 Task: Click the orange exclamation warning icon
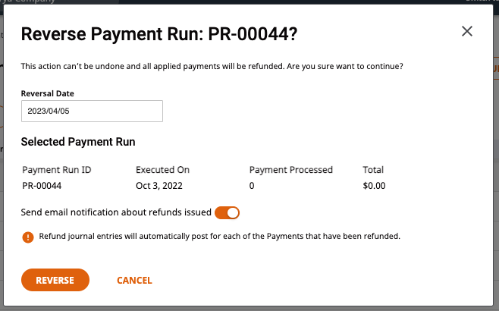pyautogui.click(x=28, y=237)
